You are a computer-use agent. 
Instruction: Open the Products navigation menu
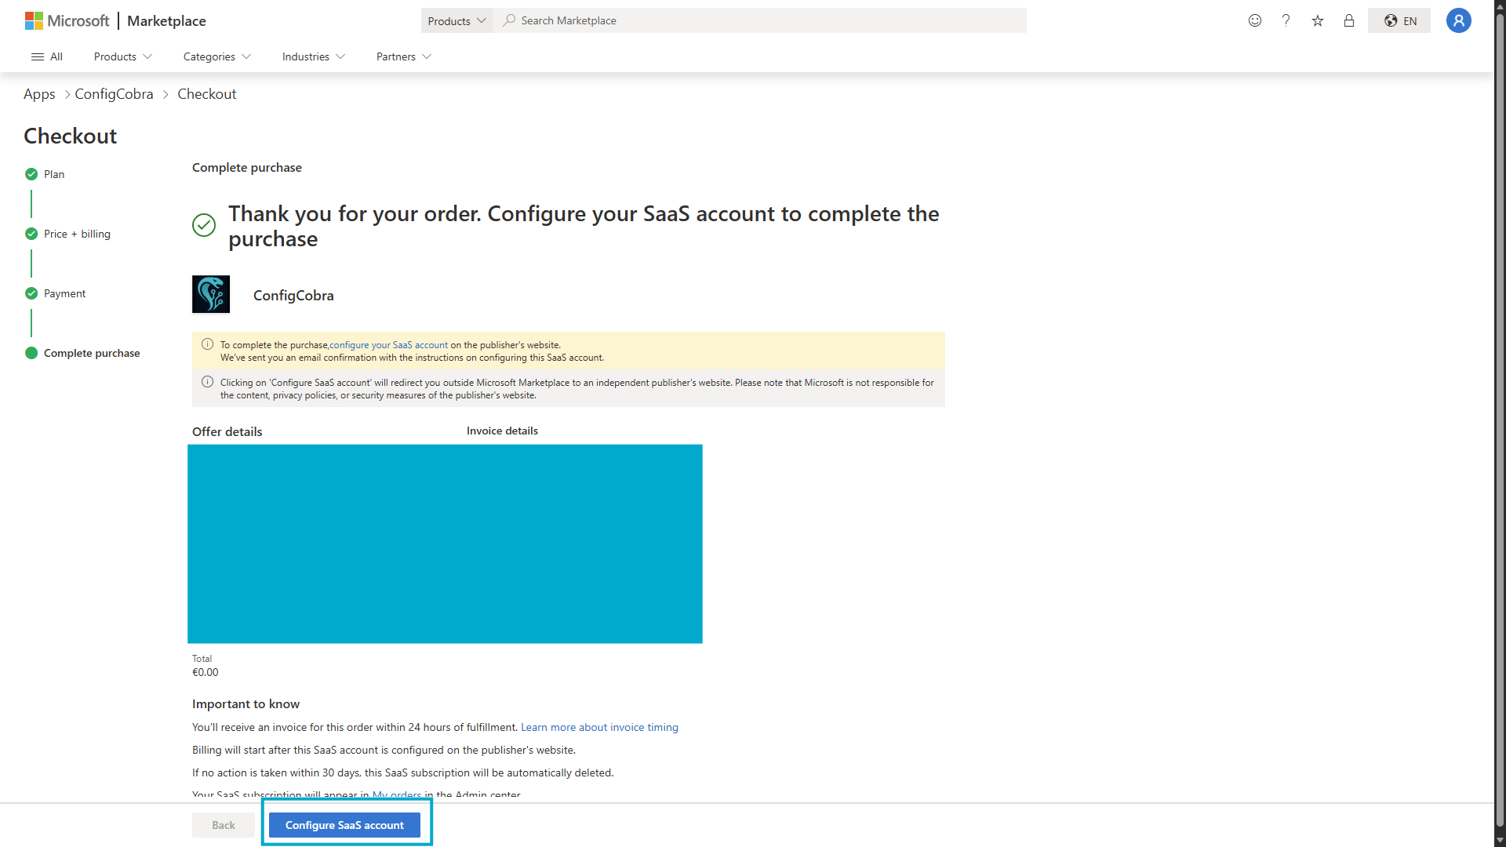point(122,56)
